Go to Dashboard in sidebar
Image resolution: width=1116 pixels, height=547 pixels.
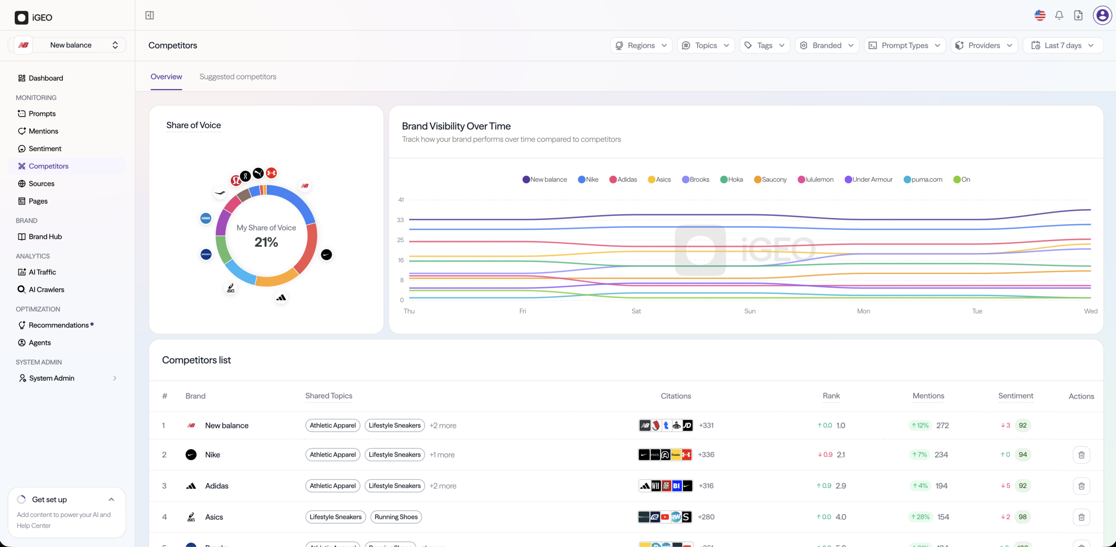67,78
